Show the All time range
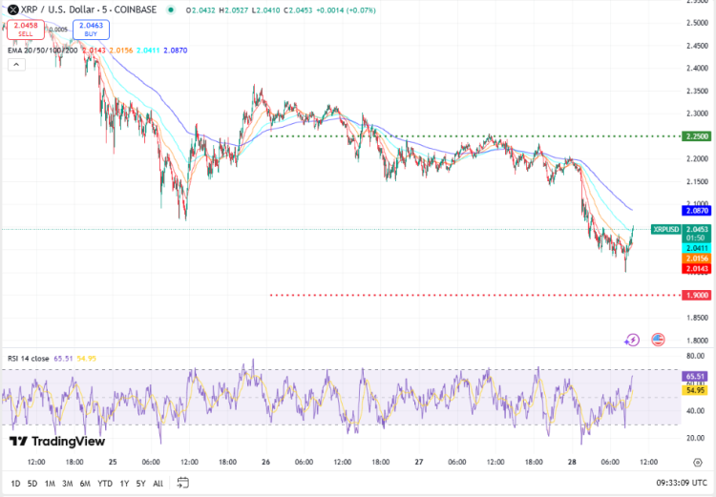This screenshot has width=716, height=497. point(158,484)
